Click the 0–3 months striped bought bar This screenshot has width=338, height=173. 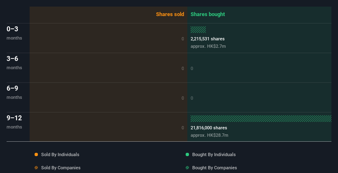pos(198,30)
